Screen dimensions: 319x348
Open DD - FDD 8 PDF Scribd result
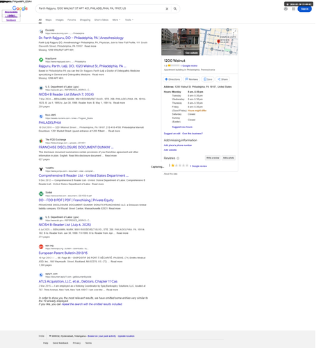tap(76, 200)
